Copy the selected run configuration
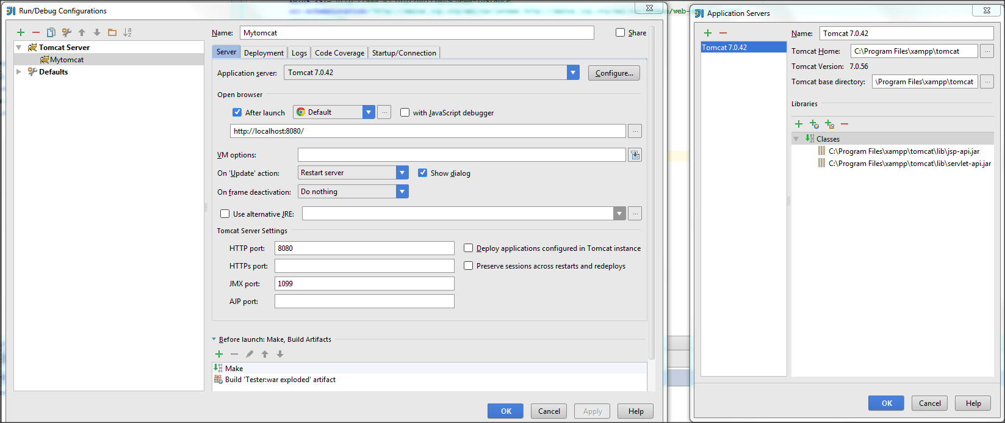 51,32
